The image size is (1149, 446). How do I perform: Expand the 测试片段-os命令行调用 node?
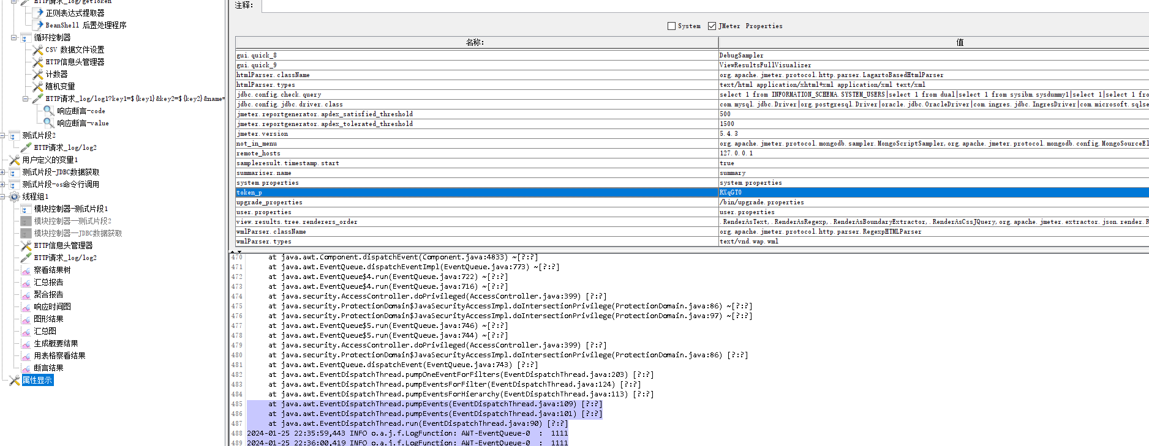pyautogui.click(x=3, y=184)
